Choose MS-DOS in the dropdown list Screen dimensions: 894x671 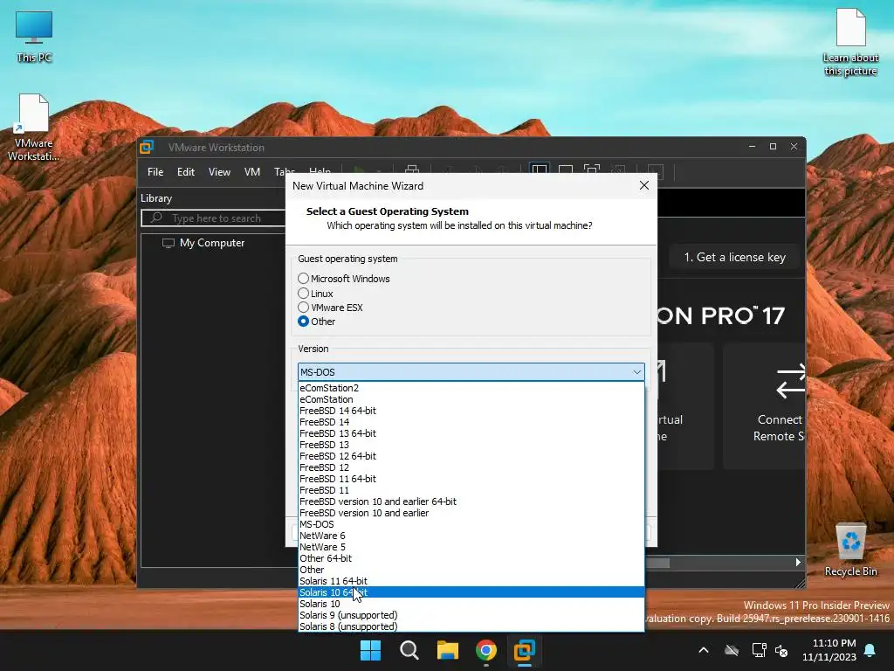[x=471, y=524]
